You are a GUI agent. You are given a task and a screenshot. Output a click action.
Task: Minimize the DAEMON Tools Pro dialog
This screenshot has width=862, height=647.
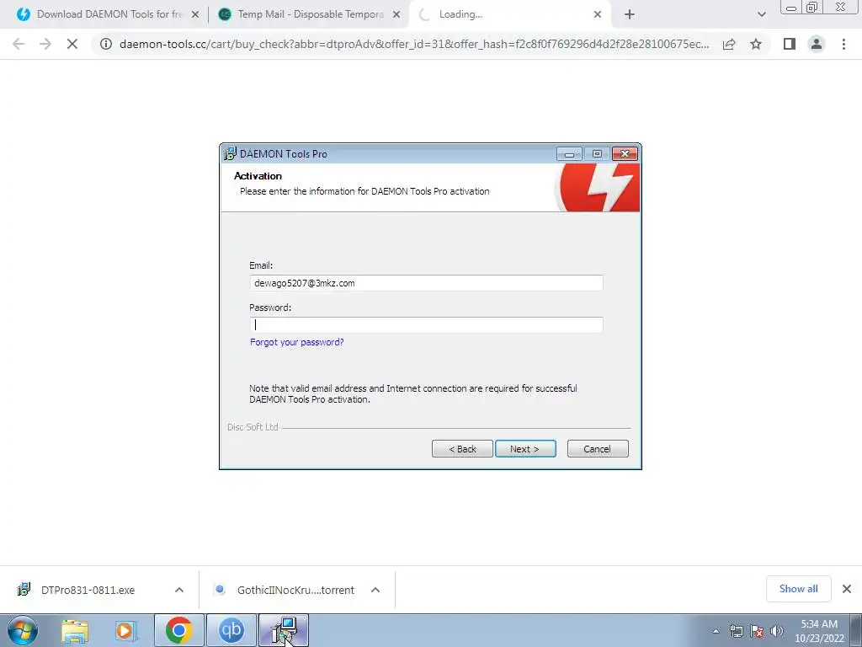tap(569, 154)
